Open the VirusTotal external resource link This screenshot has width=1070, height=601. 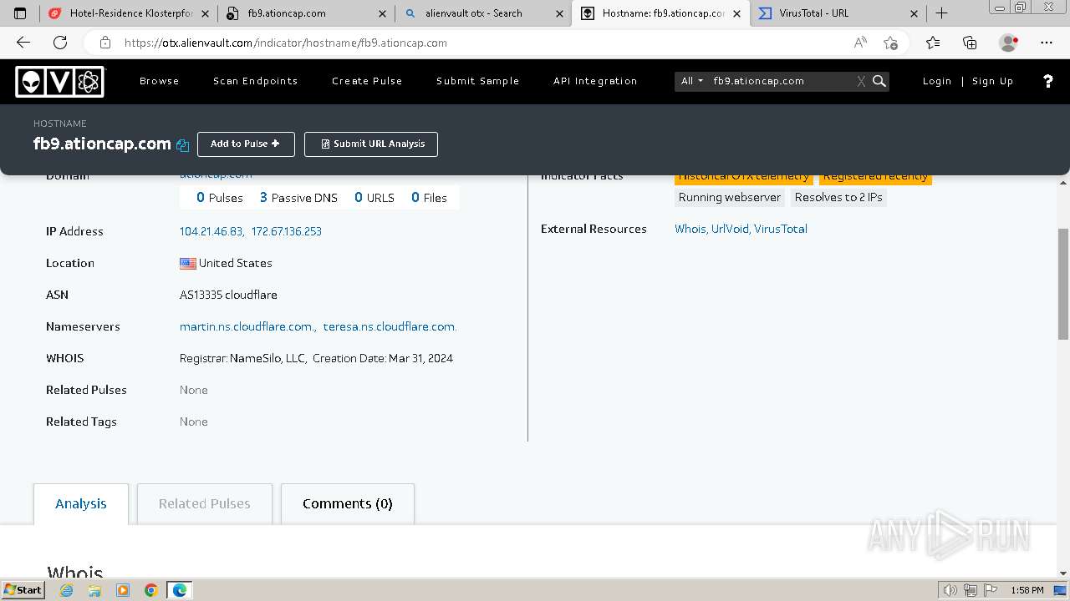[x=781, y=229]
